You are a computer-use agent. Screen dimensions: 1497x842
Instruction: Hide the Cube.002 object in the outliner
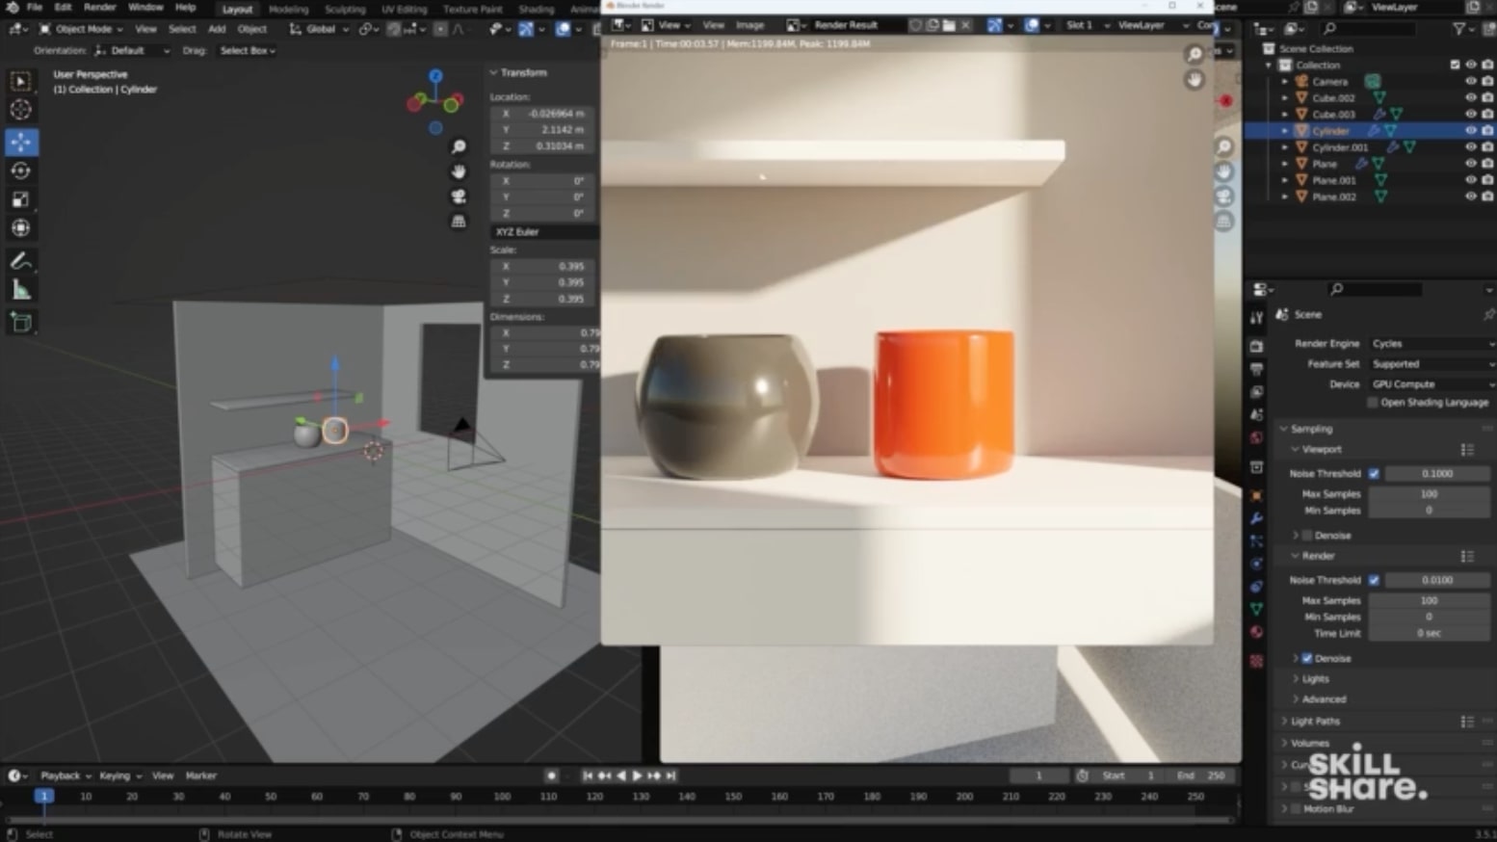pyautogui.click(x=1469, y=97)
